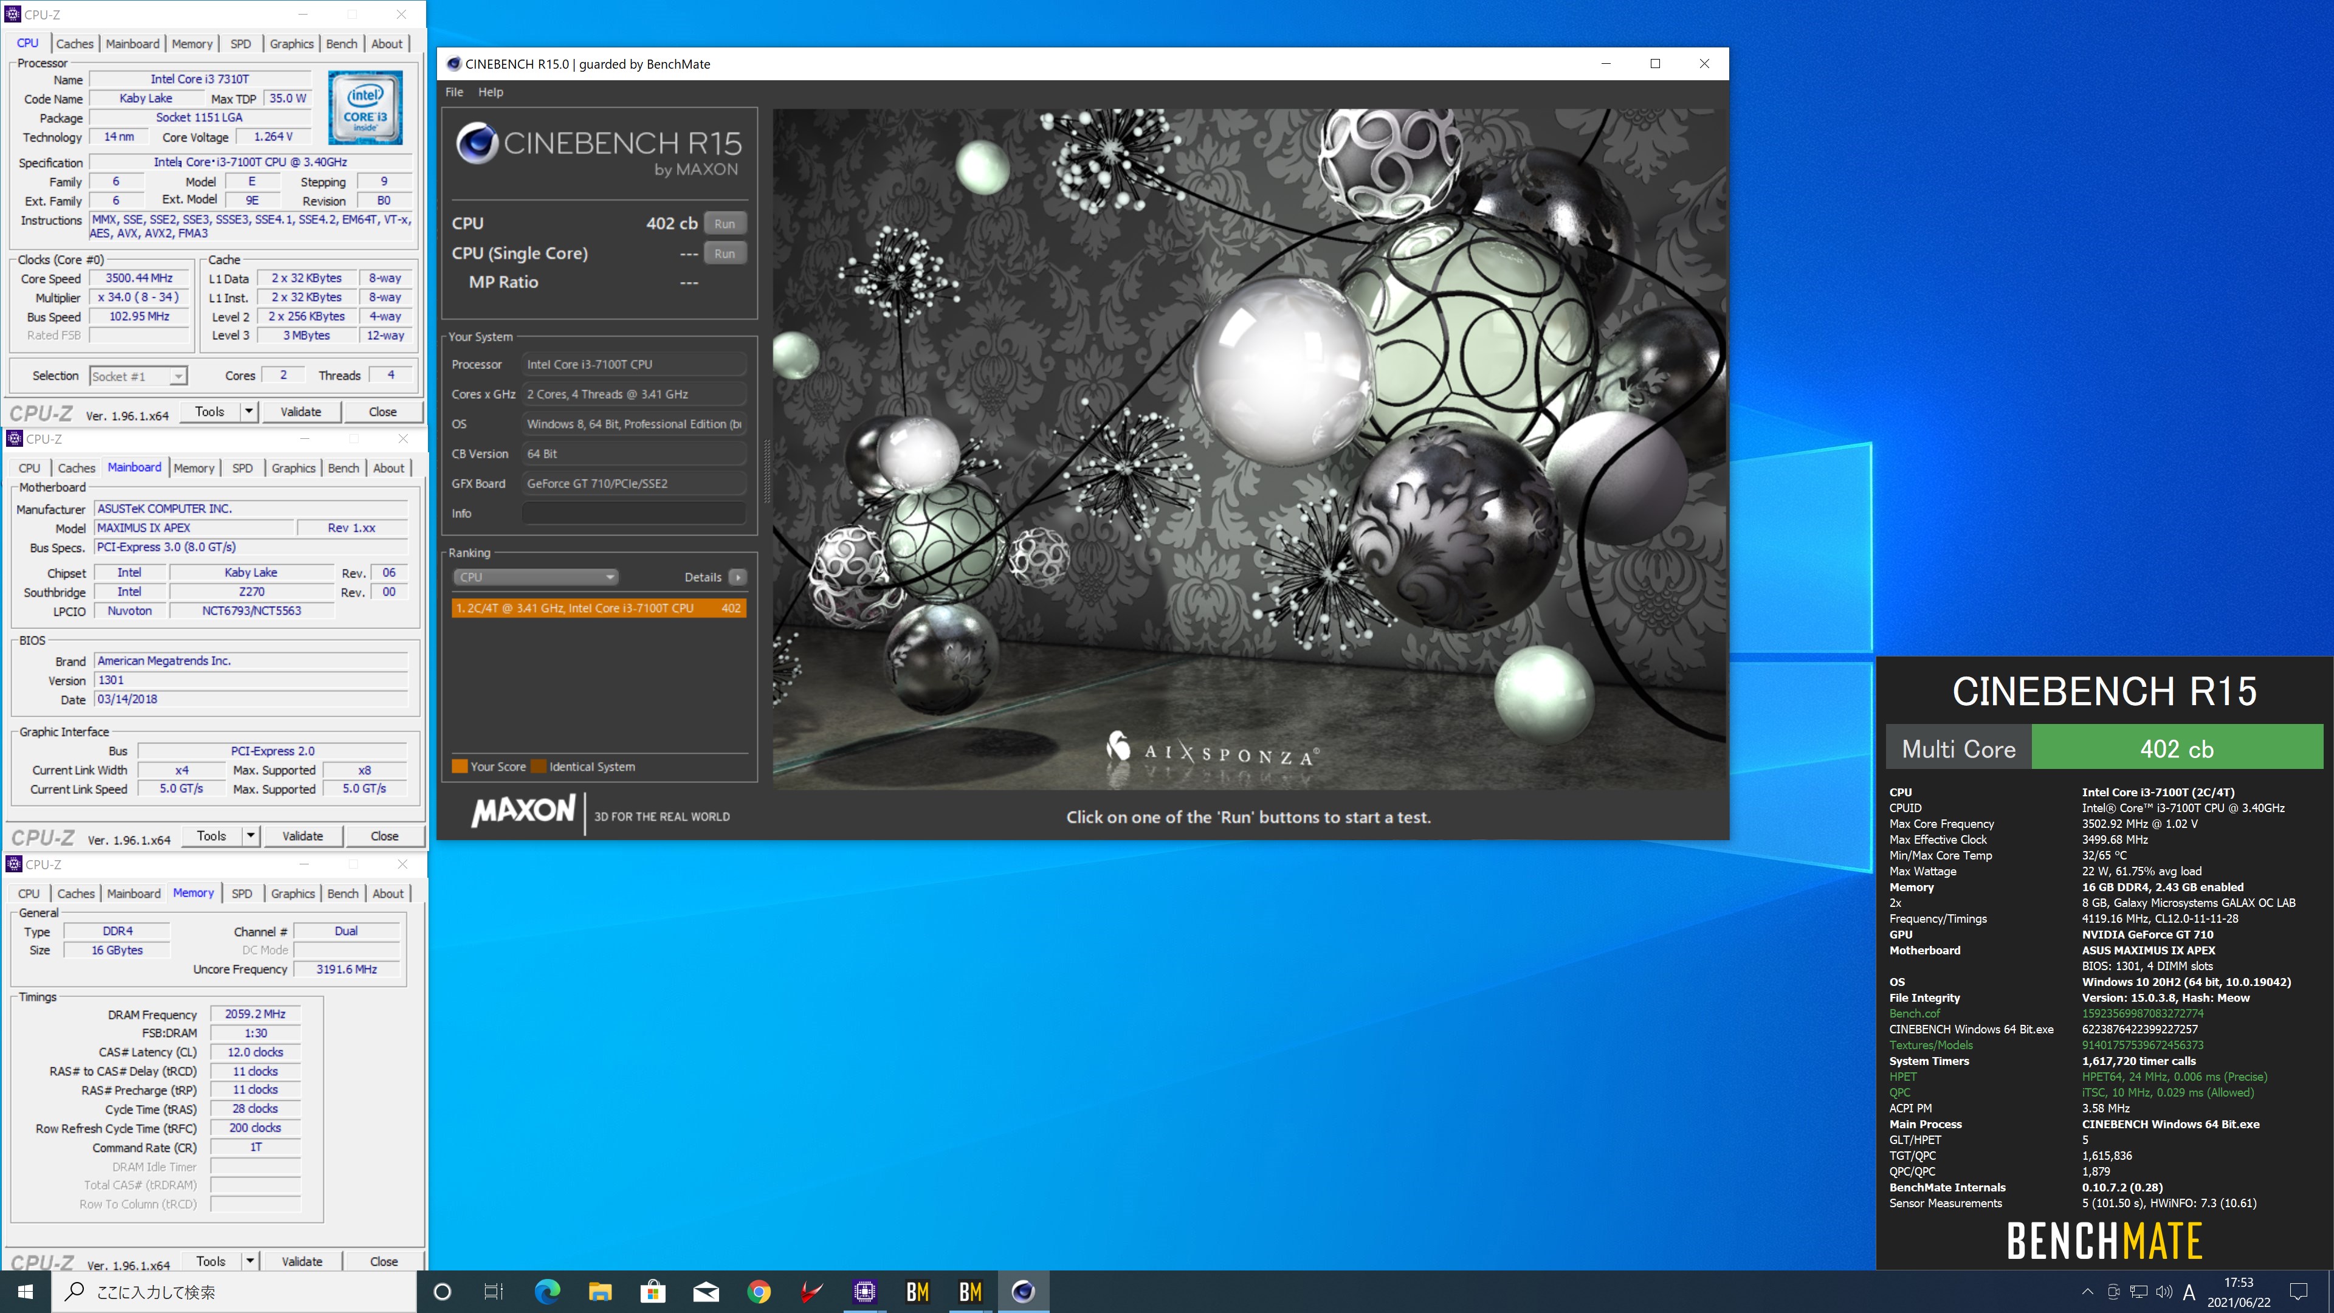Click the Cinebench panel splitter handle
The image size is (2334, 1313).
coord(768,471)
